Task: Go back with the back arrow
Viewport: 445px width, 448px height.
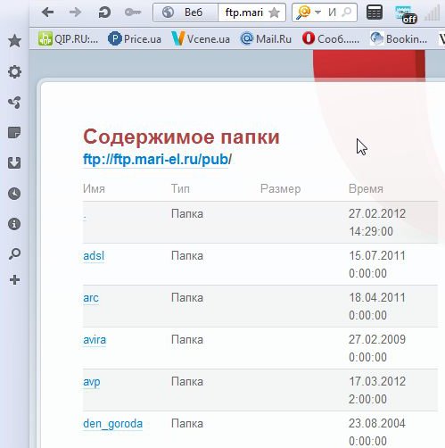Action: [x=47, y=12]
